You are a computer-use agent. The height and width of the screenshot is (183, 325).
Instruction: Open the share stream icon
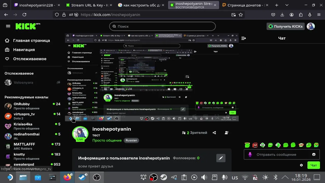[214, 133]
